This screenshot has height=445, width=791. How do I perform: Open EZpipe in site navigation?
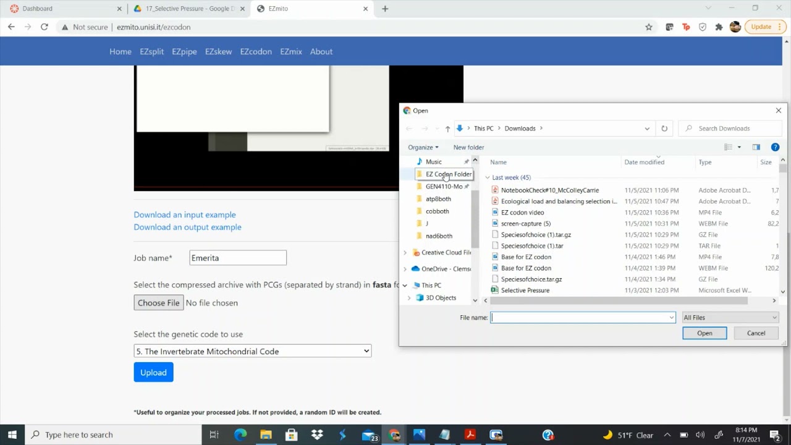[184, 51]
